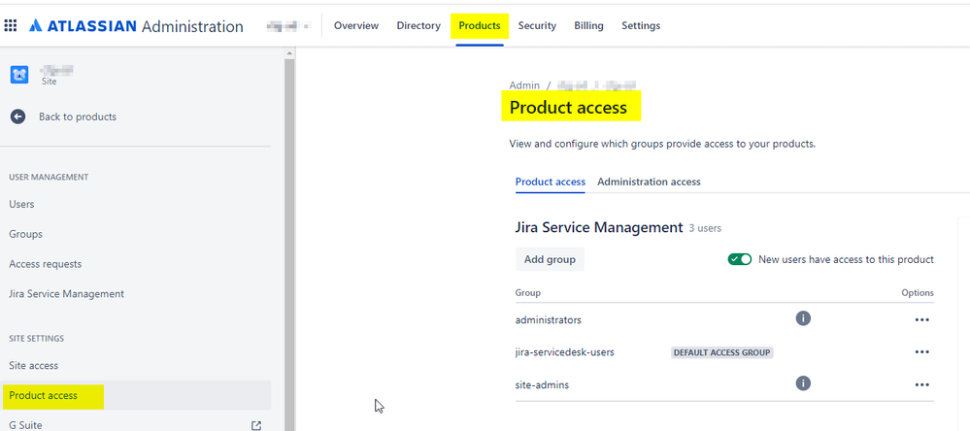Go to the Overview tab
This screenshot has height=431, width=970.
pos(356,25)
